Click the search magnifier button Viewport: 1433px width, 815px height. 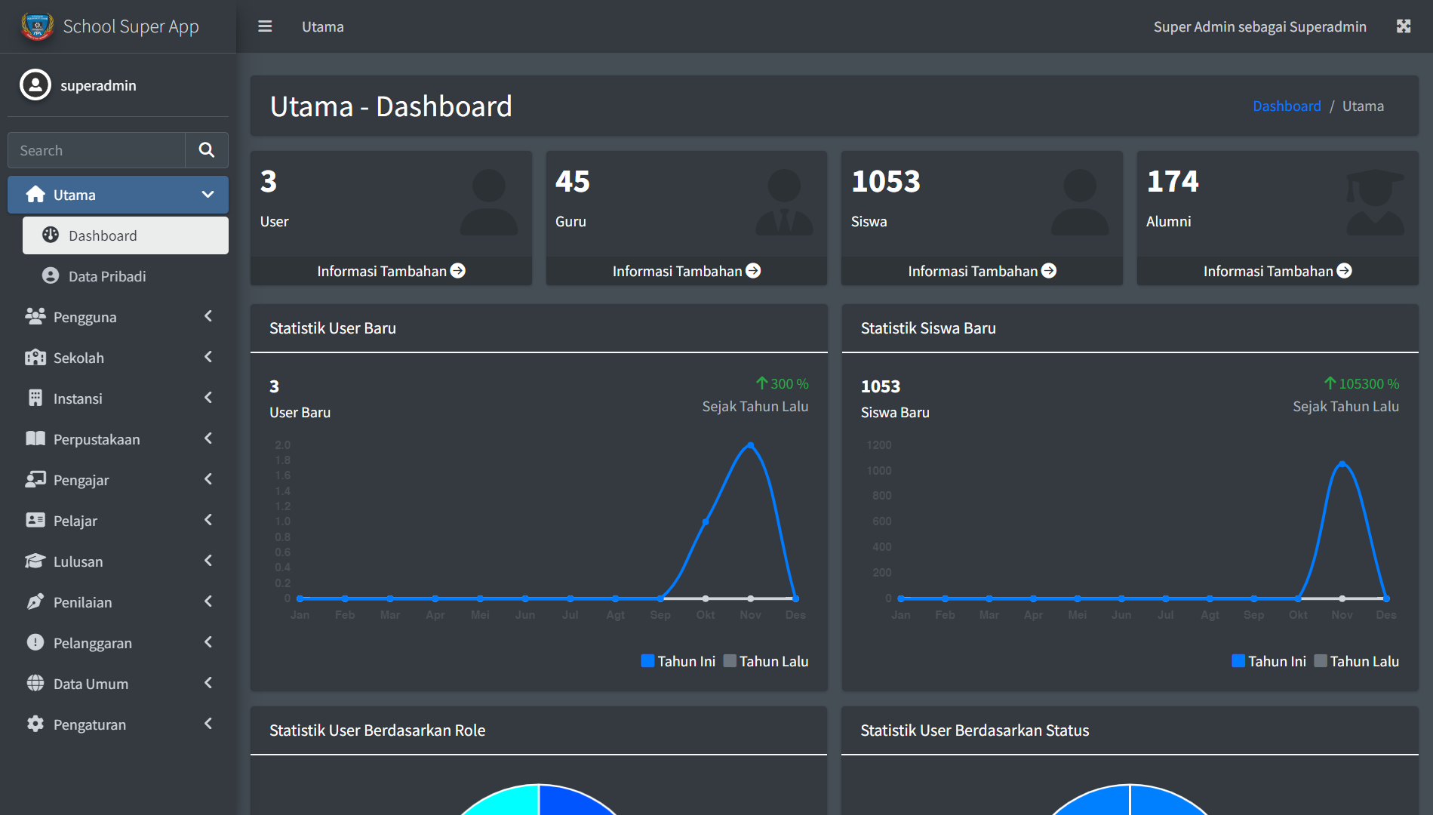(206, 150)
